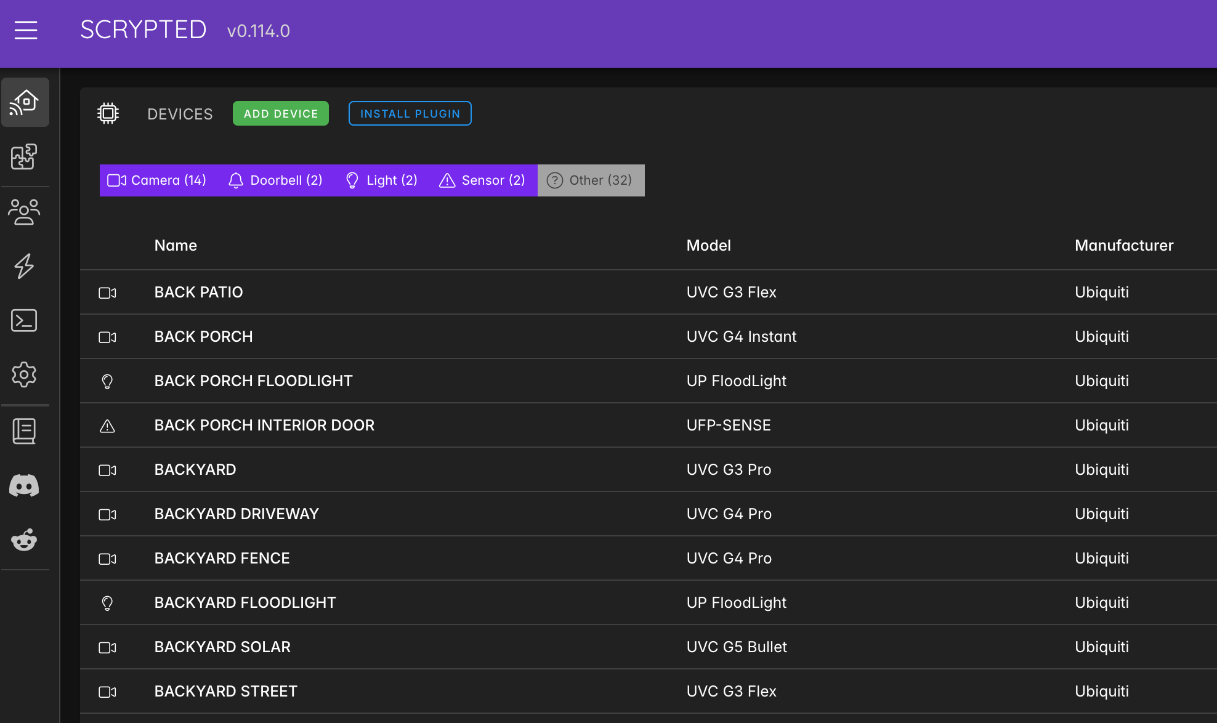
Task: Toggle the Camera (14) filter
Action: [157, 180]
